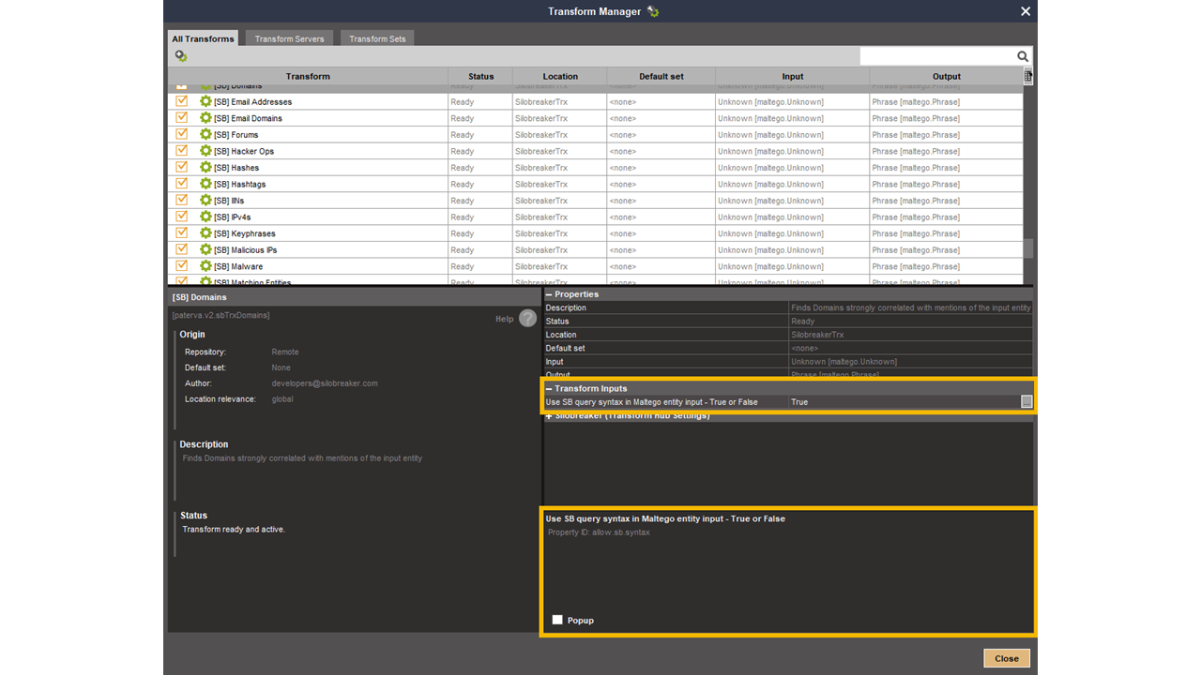
Task: Click the Default set property row
Action: pos(788,348)
